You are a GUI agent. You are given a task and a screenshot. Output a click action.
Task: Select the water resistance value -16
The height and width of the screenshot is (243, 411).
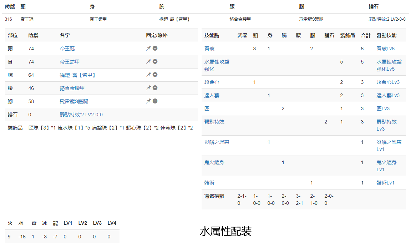coord(22,237)
